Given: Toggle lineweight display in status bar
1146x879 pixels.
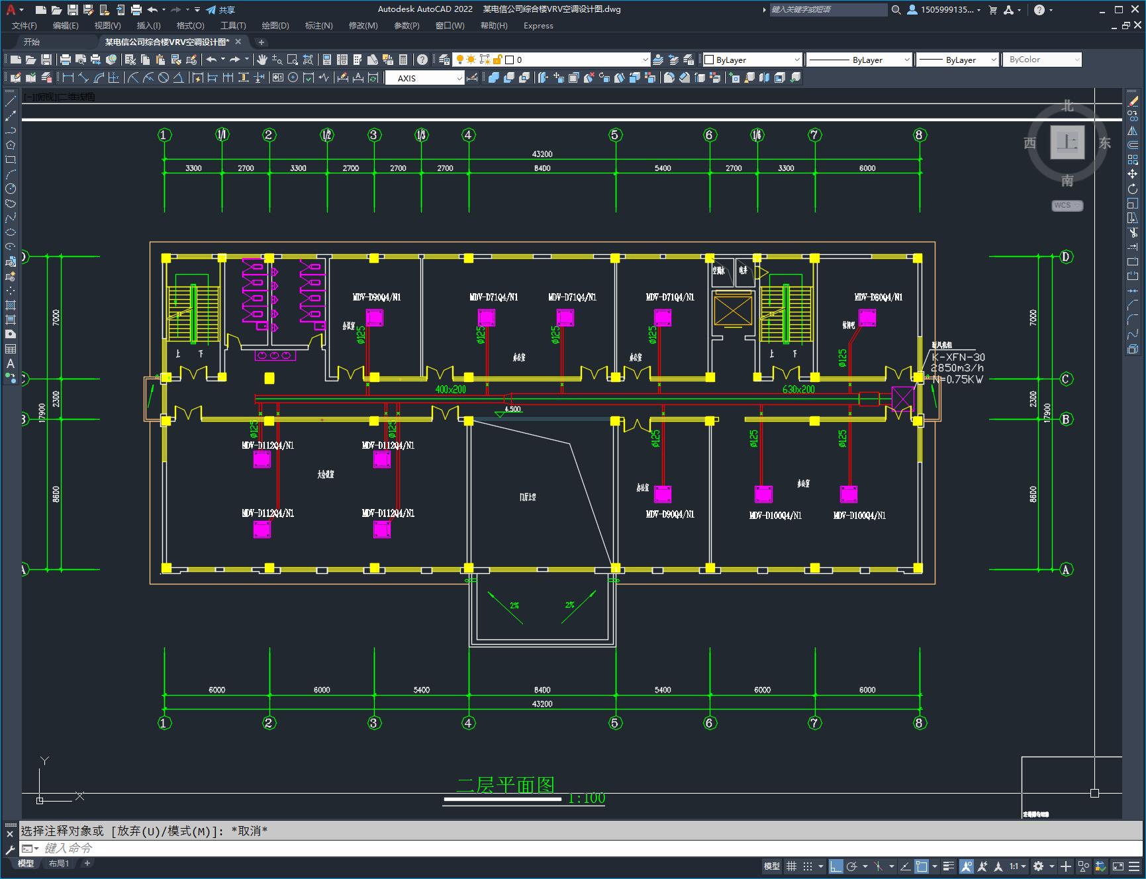Looking at the screenshot, I should pos(949,866).
